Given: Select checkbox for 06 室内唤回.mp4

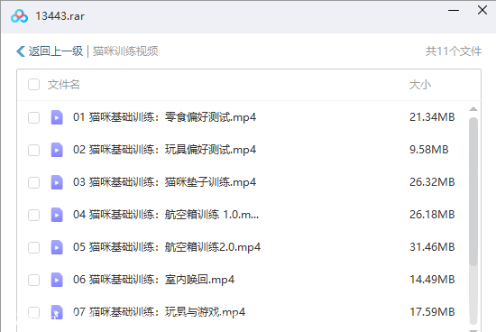Looking at the screenshot, I should [34, 280].
